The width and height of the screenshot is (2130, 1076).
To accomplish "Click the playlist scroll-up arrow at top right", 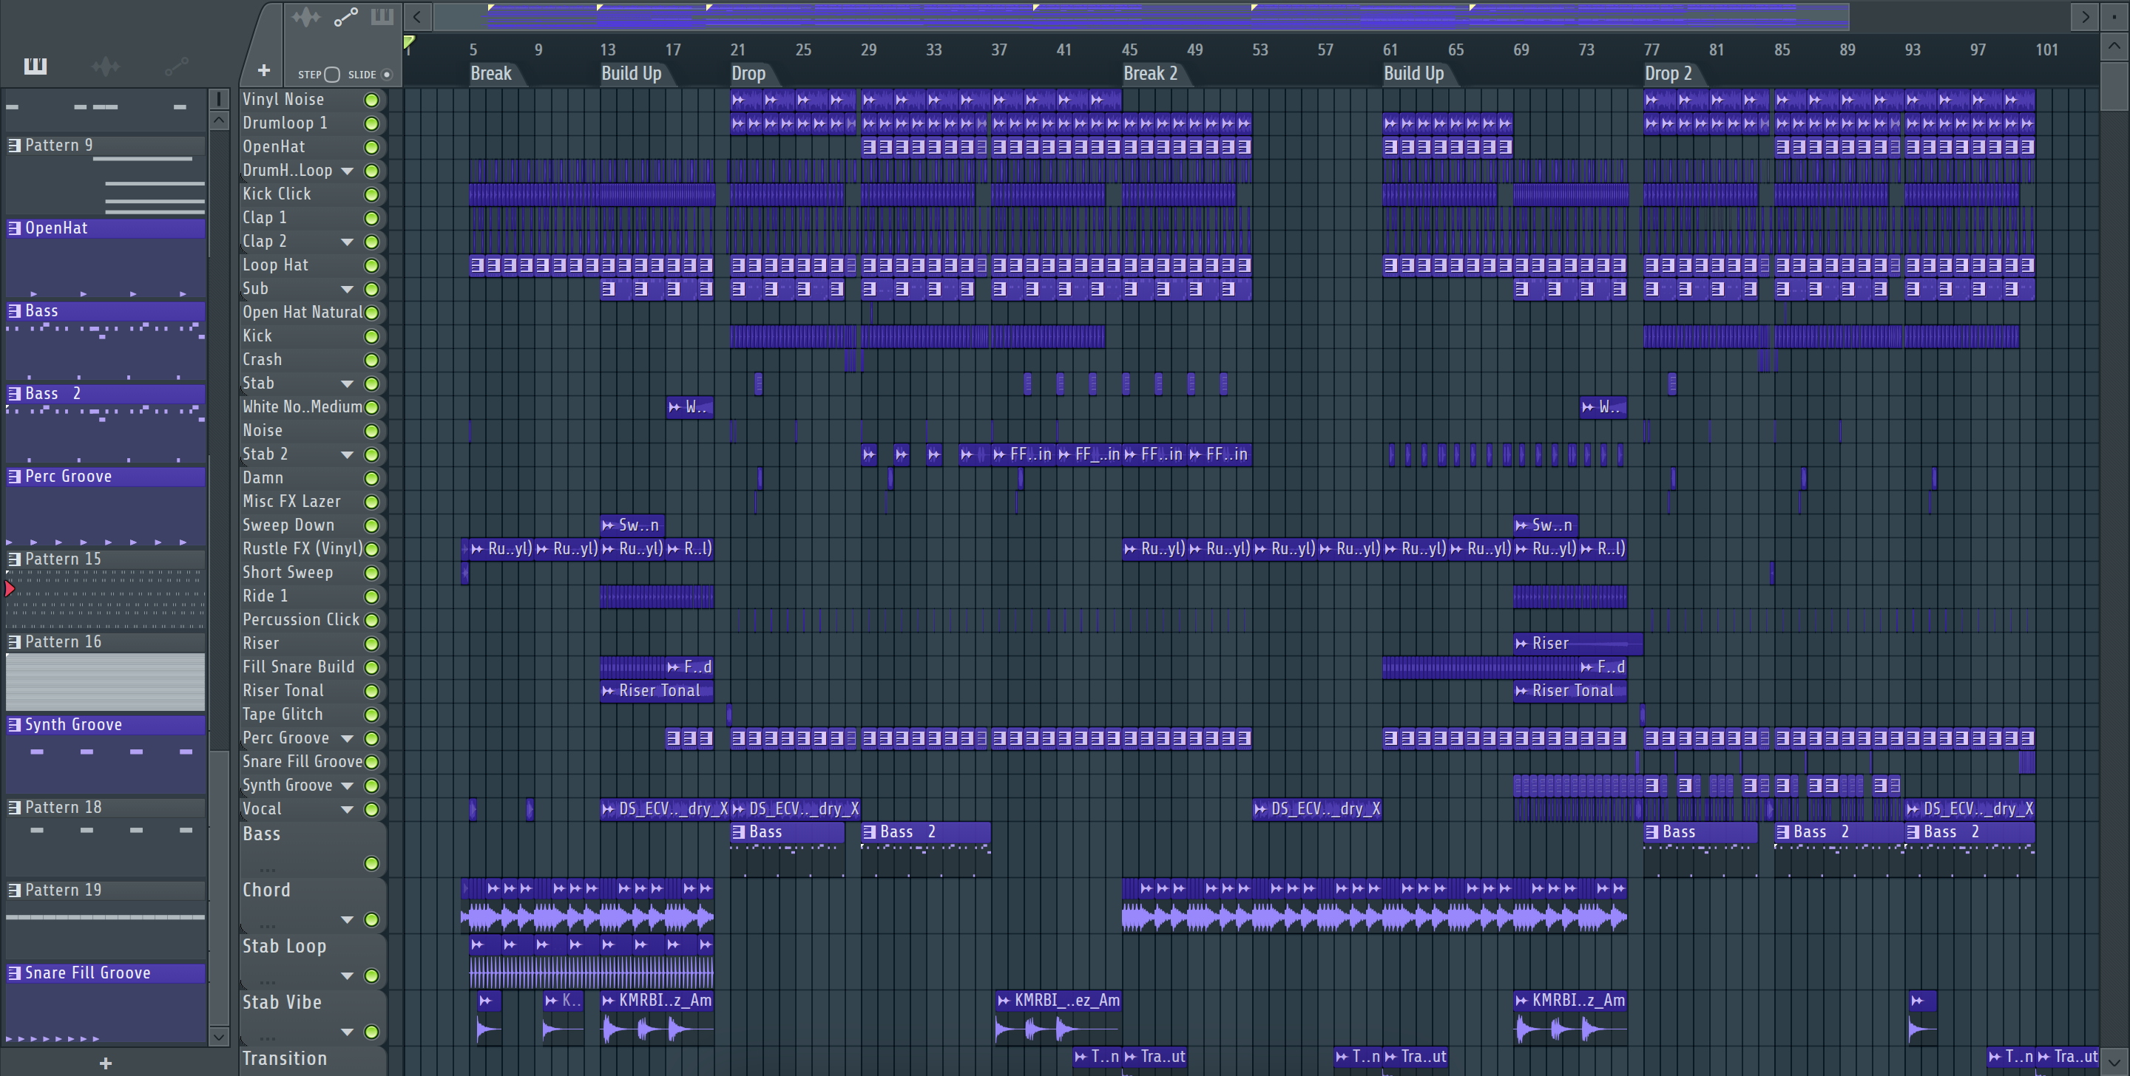I will click(2114, 47).
